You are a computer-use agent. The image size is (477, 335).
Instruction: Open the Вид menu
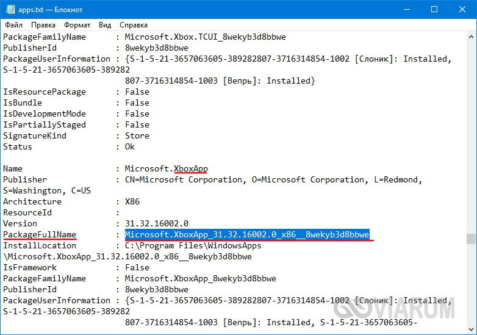tap(105, 25)
